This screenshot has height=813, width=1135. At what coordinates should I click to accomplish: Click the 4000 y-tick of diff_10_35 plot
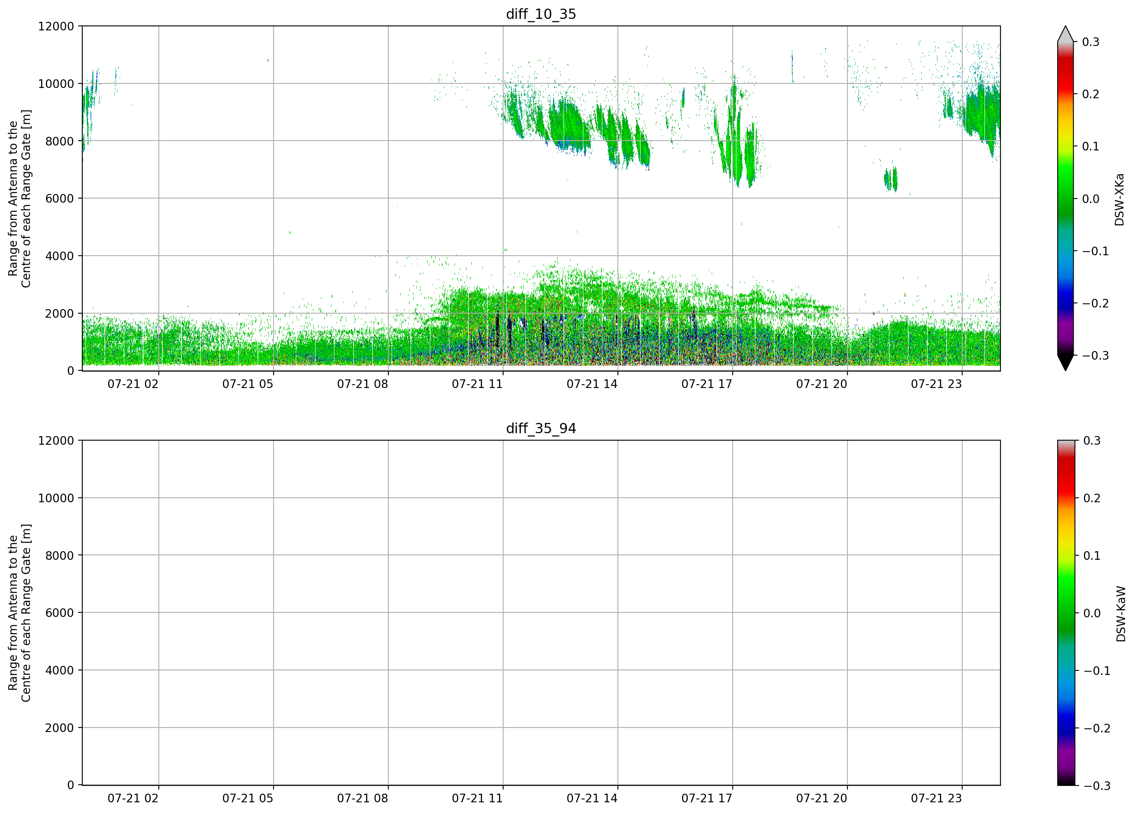point(60,256)
